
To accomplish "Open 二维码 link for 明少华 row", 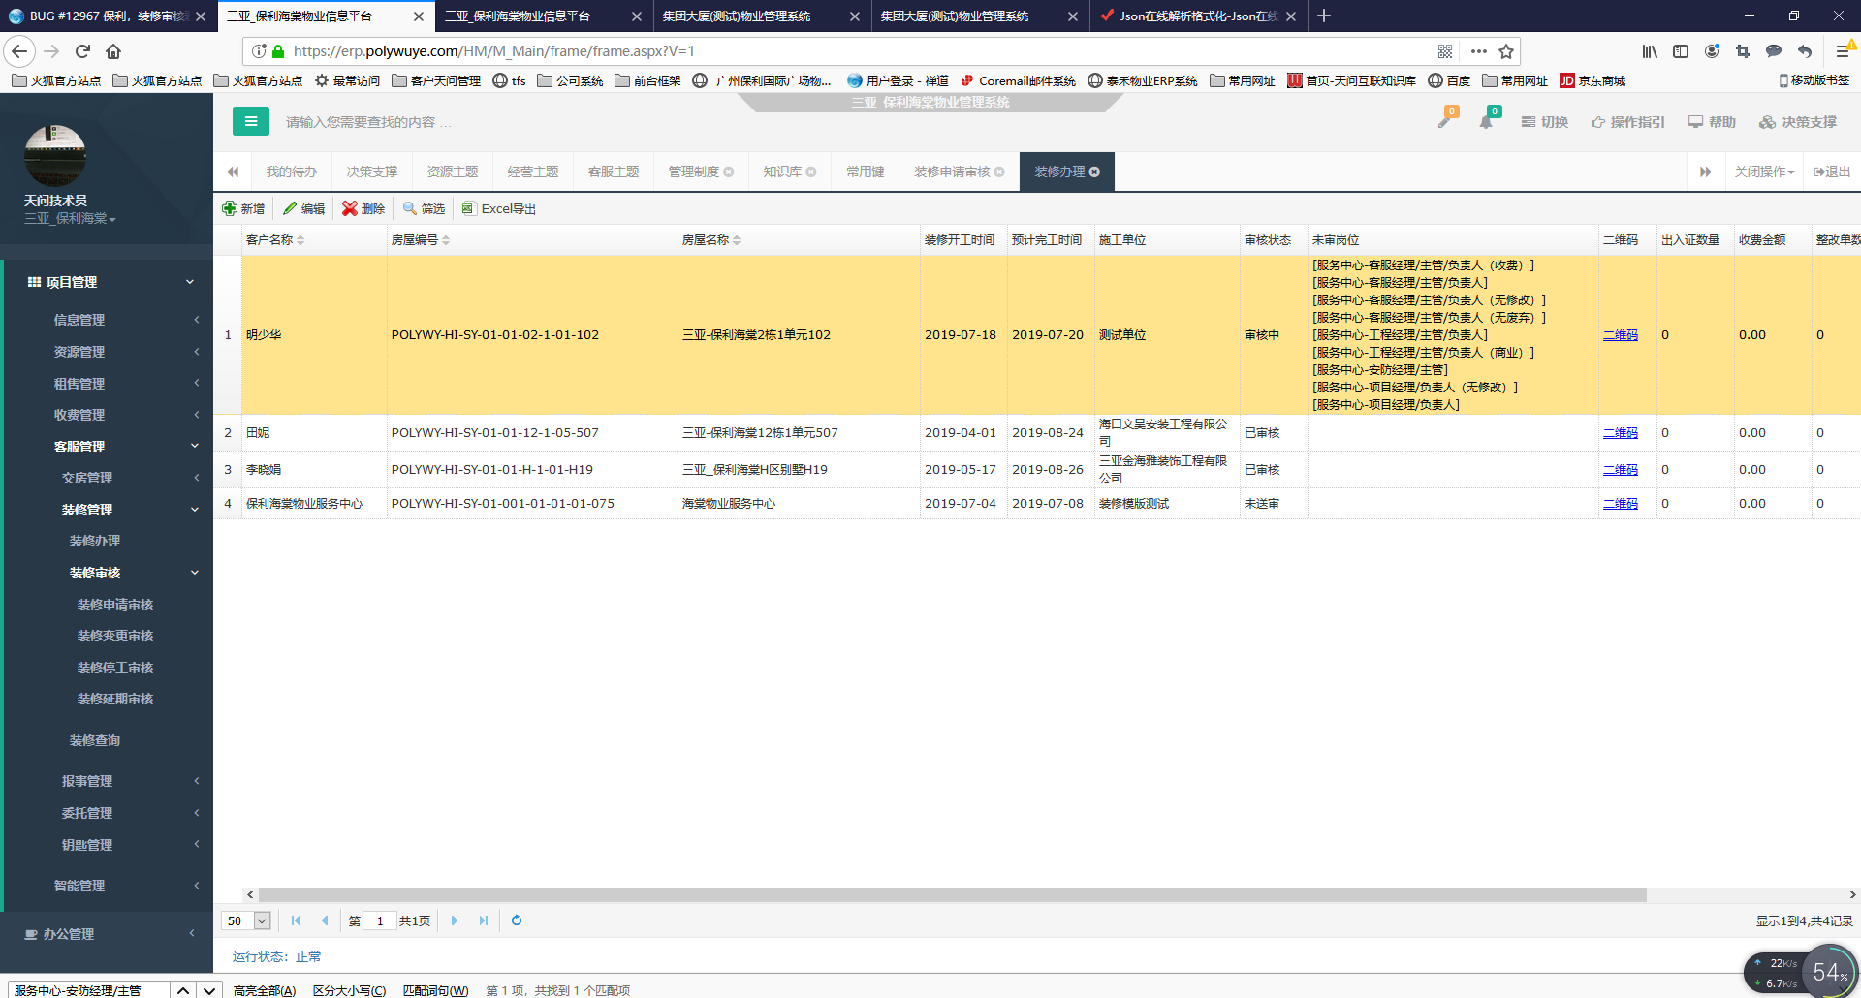I will 1620,335.
